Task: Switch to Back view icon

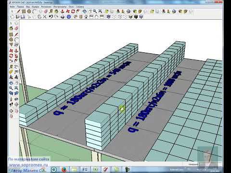Action: [97, 17]
